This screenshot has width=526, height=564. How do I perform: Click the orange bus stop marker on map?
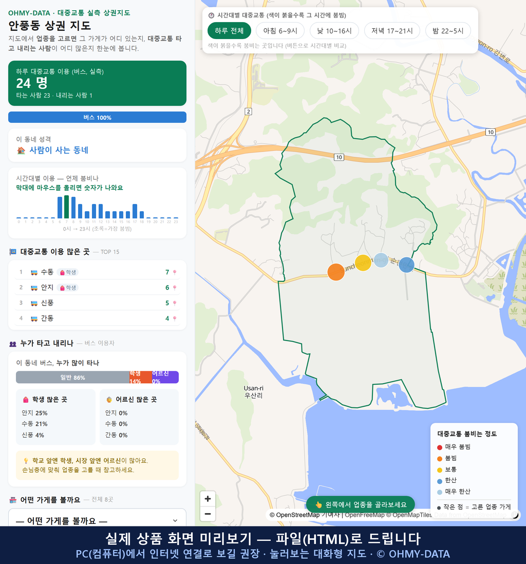coord(336,272)
